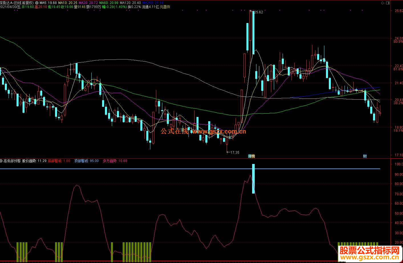Click the closing price 收19.66
403x263 pixels.
point(67,7)
